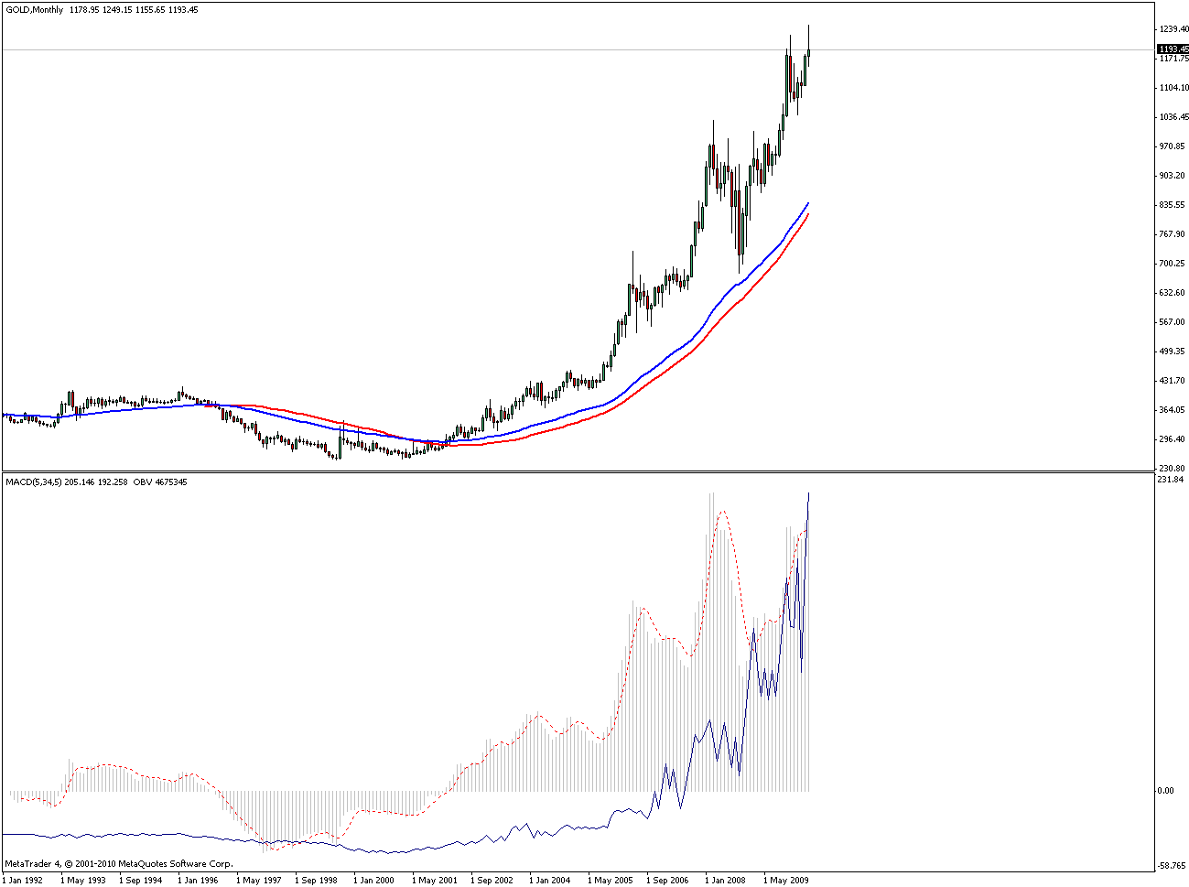
Task: Click the 499.35 price axis label
Action: pyautogui.click(x=1173, y=352)
